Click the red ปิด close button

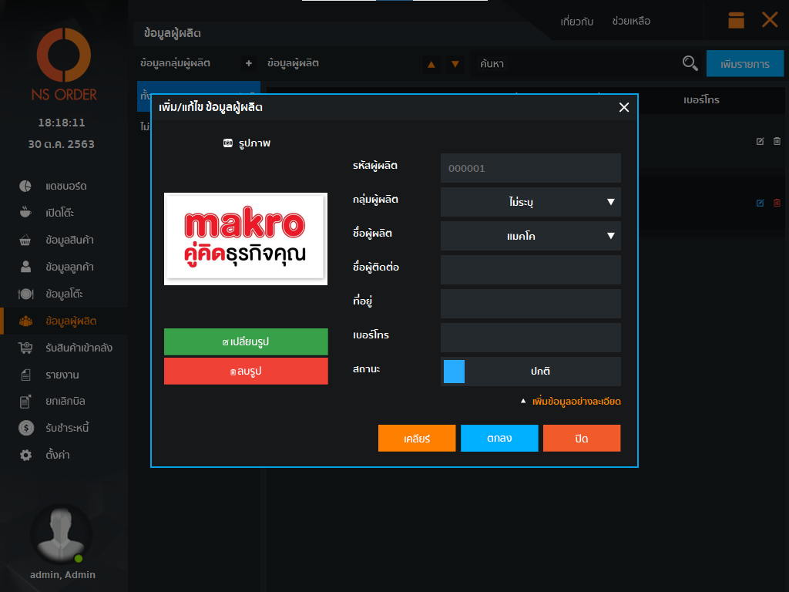coord(582,438)
